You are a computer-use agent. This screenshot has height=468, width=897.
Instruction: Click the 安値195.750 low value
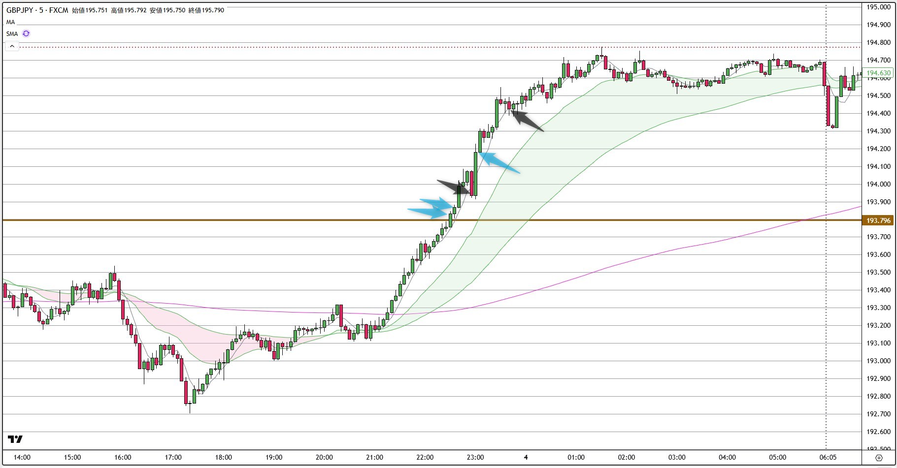point(167,10)
